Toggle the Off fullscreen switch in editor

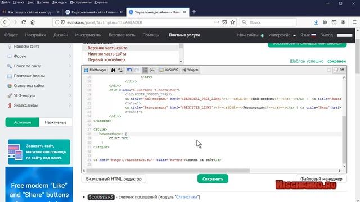339,70
